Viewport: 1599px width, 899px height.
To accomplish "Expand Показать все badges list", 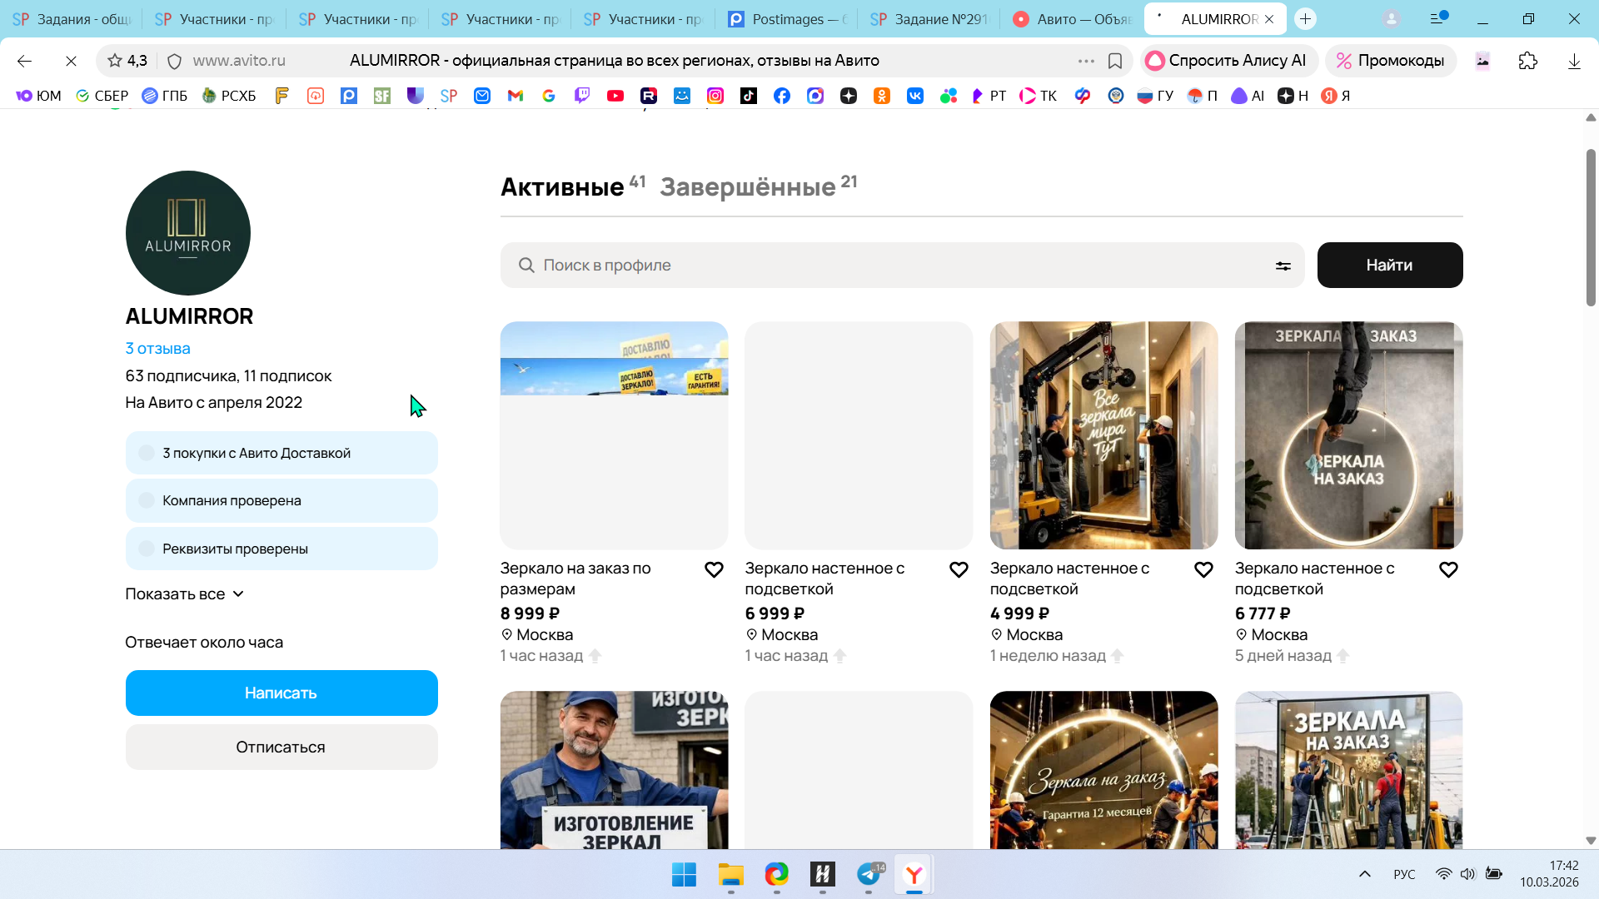I will coord(184,594).
